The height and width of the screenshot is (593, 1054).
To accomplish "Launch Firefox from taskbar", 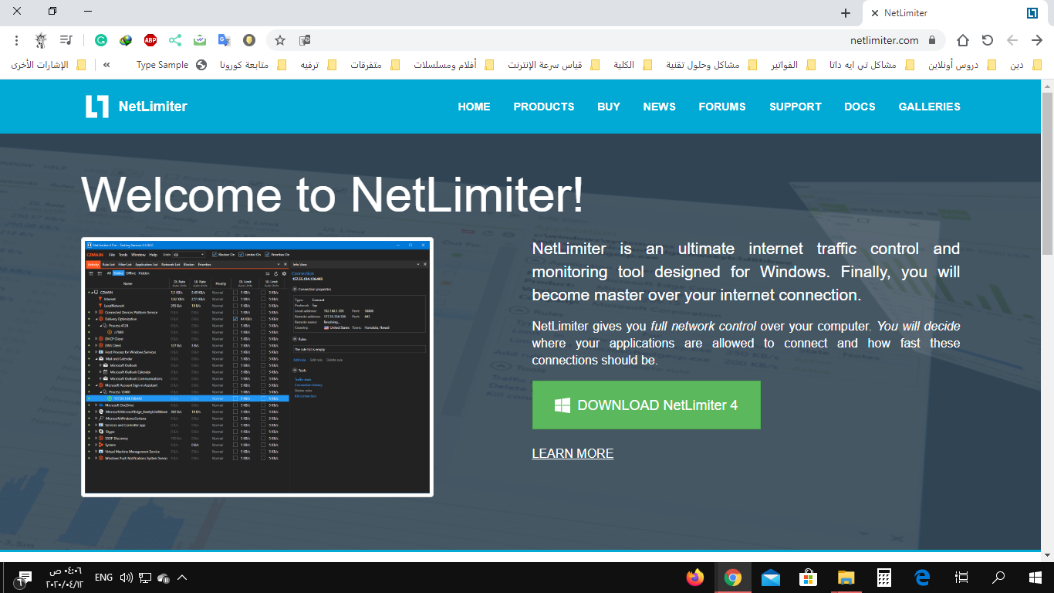I will [x=695, y=578].
